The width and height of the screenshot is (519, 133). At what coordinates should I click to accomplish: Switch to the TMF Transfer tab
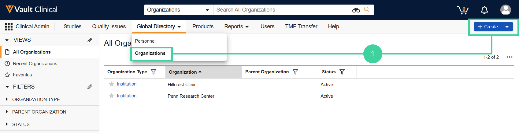pyautogui.click(x=301, y=26)
